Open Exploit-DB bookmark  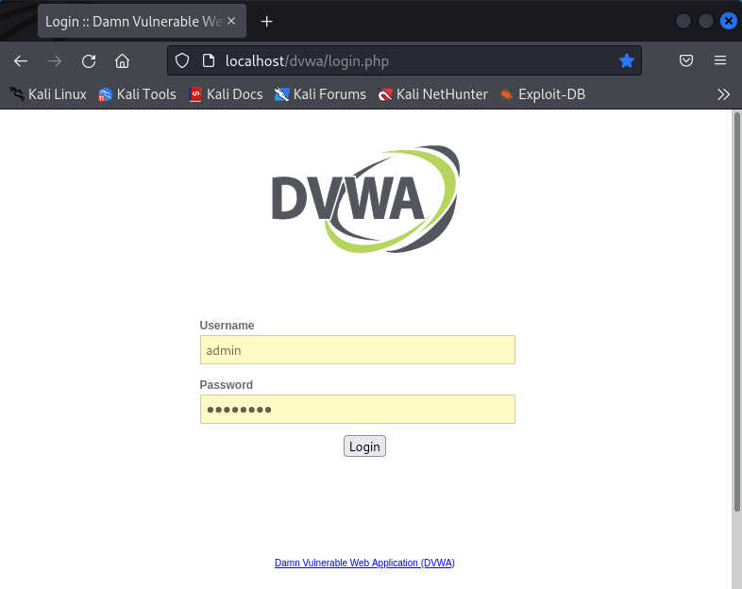(x=543, y=94)
